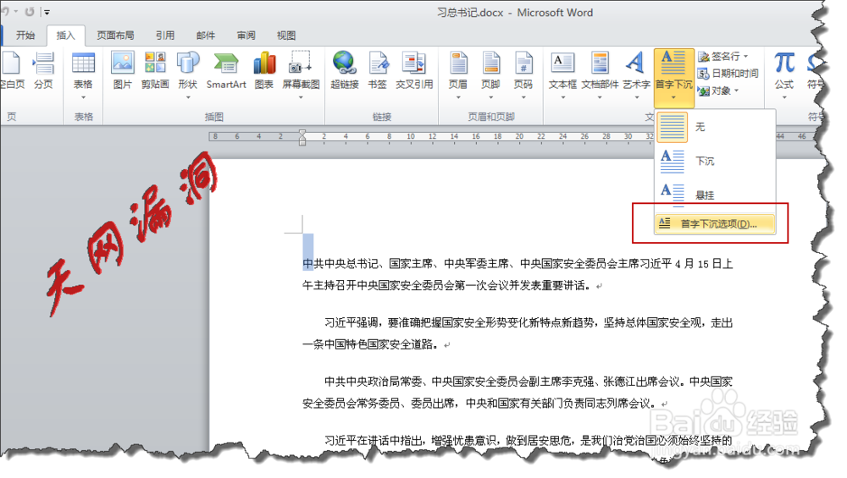Expand the 表格 dropdown arrow
Screen dimensions: 847x478
(x=83, y=97)
